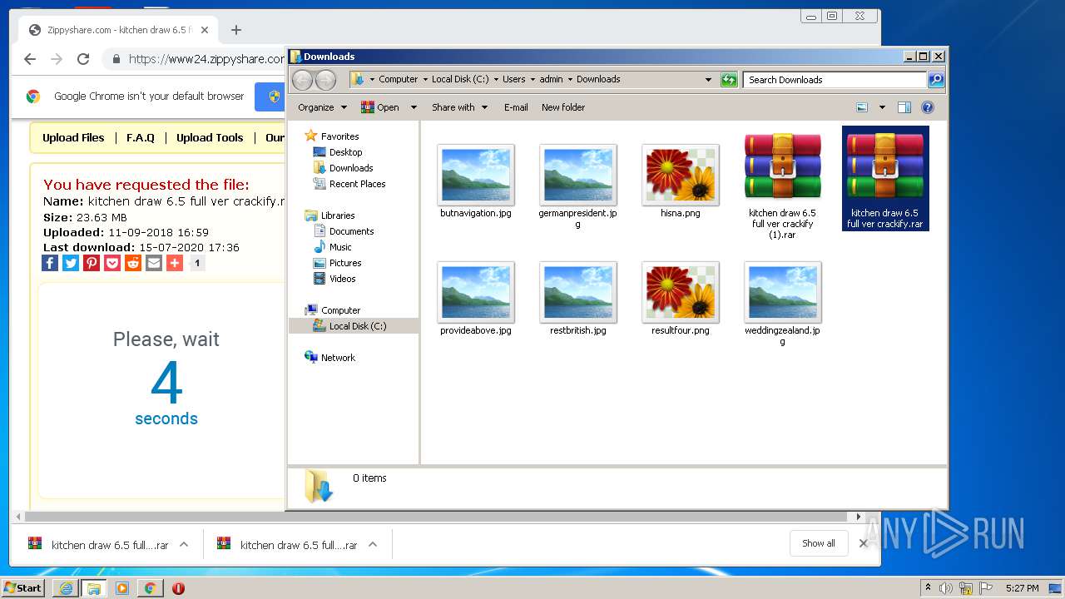The image size is (1065, 599).
Task: Click the red Opera taskbar icon
Action: pos(178,588)
